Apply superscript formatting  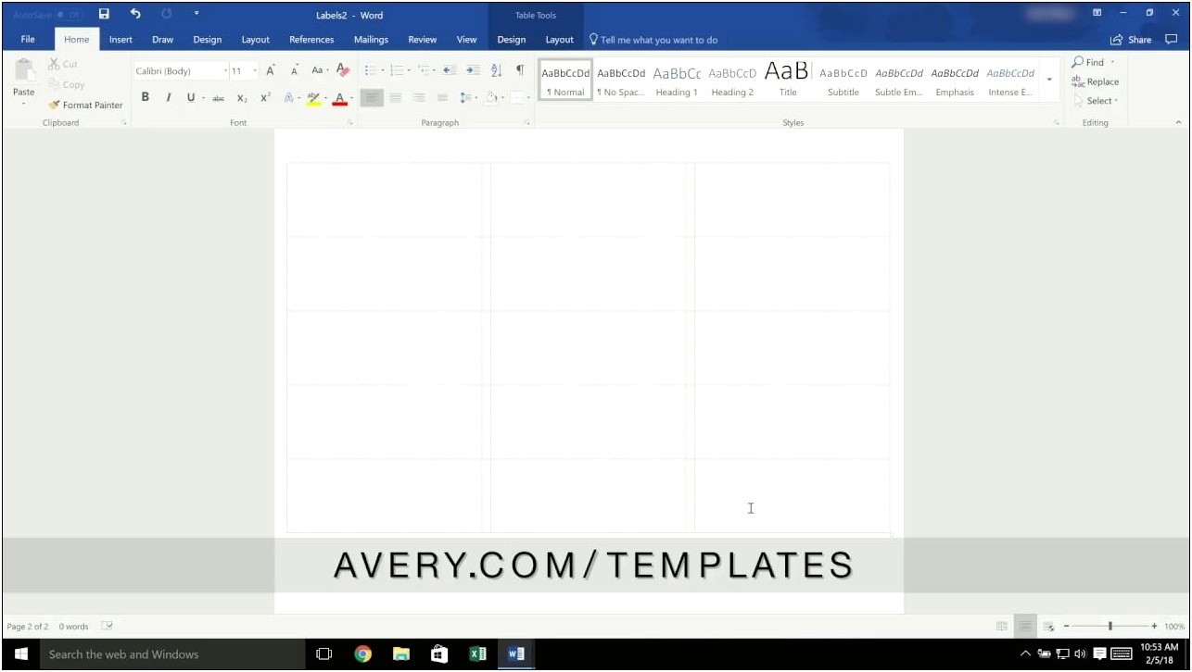[x=265, y=97]
